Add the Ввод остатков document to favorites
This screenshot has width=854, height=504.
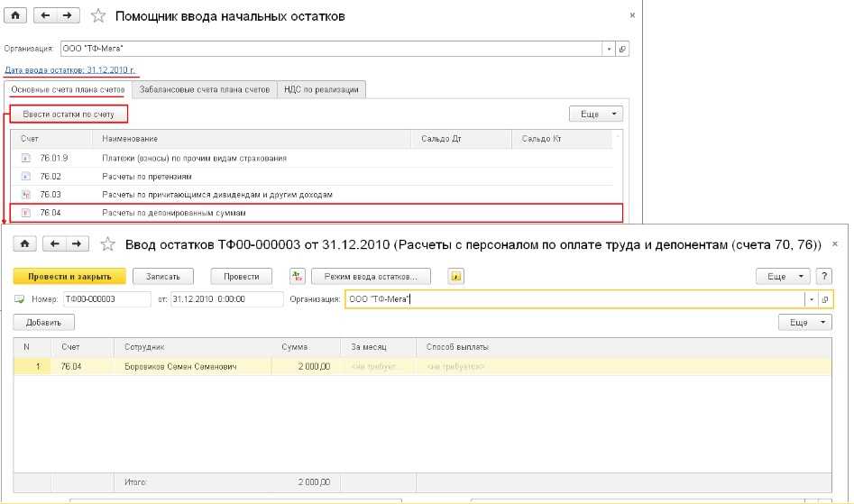(x=108, y=243)
